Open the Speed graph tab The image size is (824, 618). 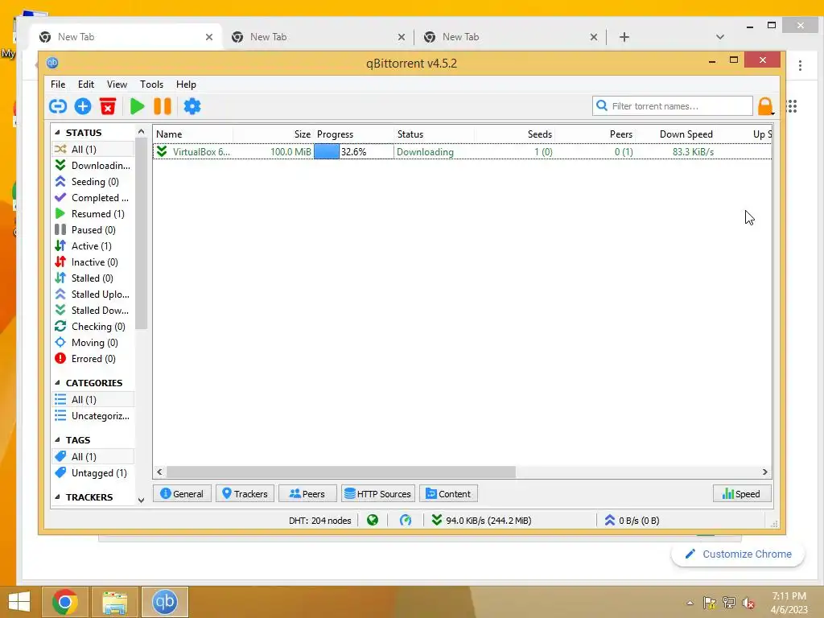tap(742, 494)
